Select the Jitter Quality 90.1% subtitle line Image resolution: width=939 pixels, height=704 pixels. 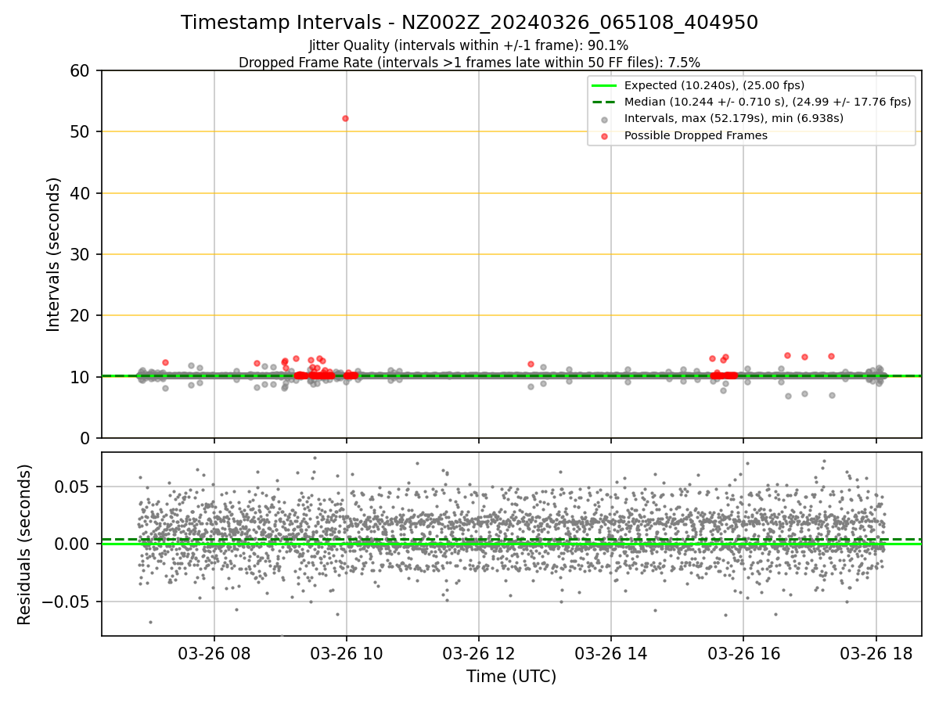tap(469, 45)
